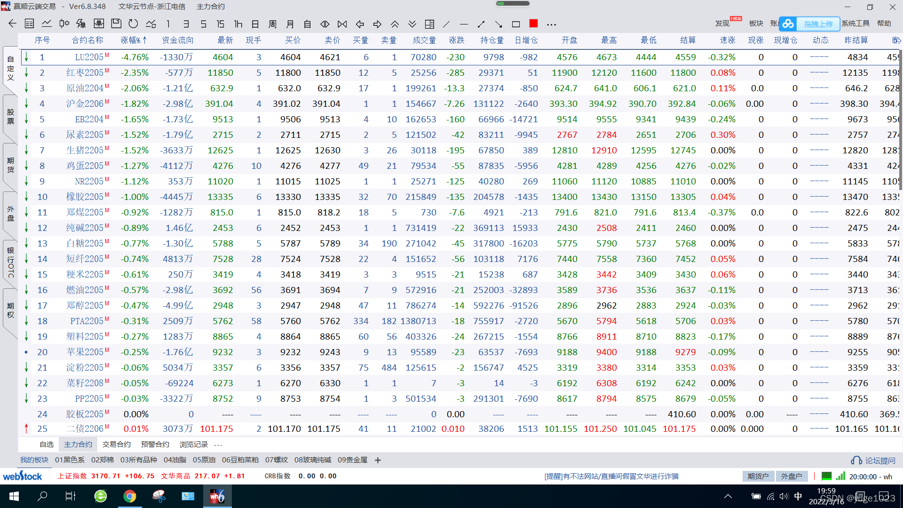
Task: Open the toolbar overflow ellipsis menu
Action: 551,24
